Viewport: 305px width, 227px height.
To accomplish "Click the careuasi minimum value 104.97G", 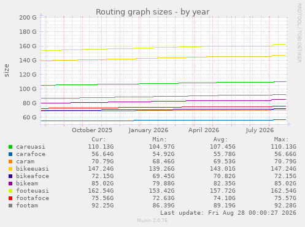I will click(x=161, y=147).
